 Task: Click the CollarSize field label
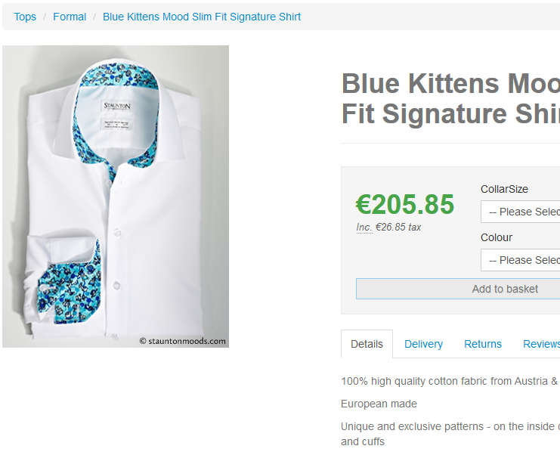pos(504,189)
